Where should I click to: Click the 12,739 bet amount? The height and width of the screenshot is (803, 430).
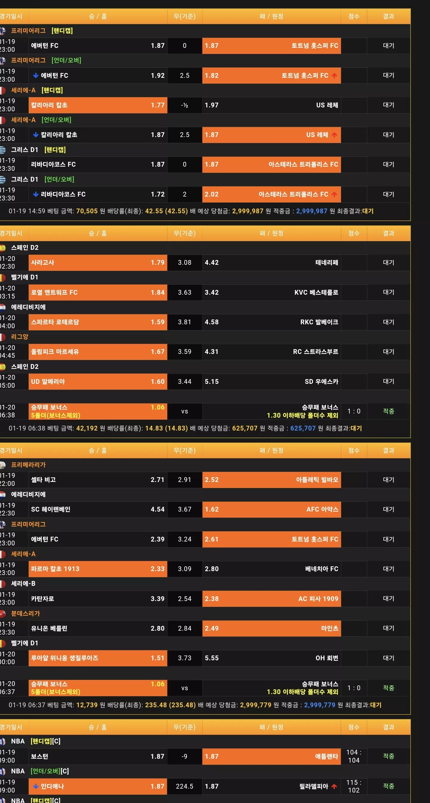pyautogui.click(x=87, y=705)
